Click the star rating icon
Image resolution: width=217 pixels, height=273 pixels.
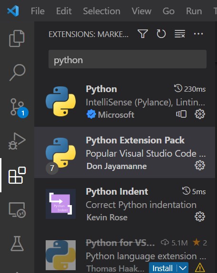click(197, 242)
